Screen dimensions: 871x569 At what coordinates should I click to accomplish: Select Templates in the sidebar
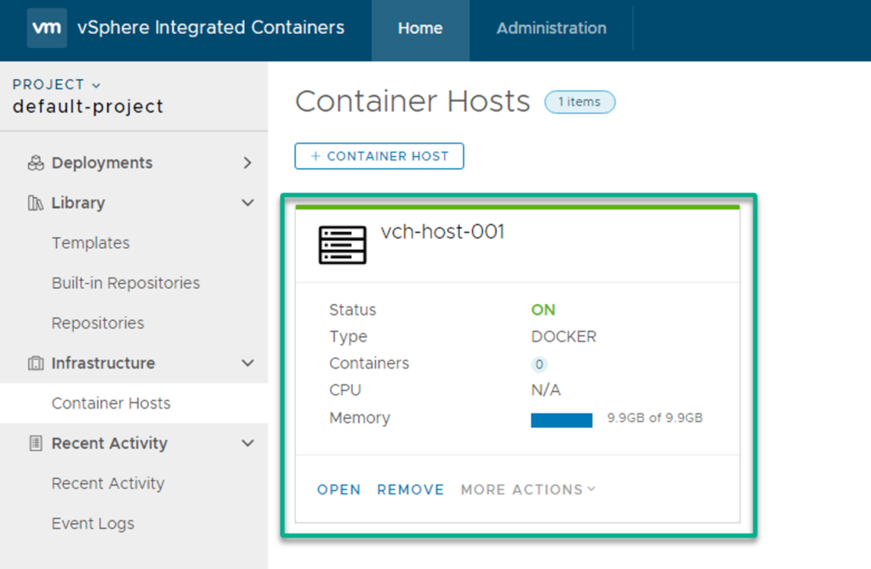pyautogui.click(x=90, y=243)
